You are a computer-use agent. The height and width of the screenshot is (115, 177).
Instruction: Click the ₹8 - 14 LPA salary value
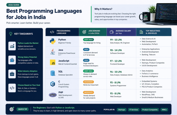coord(116,50)
